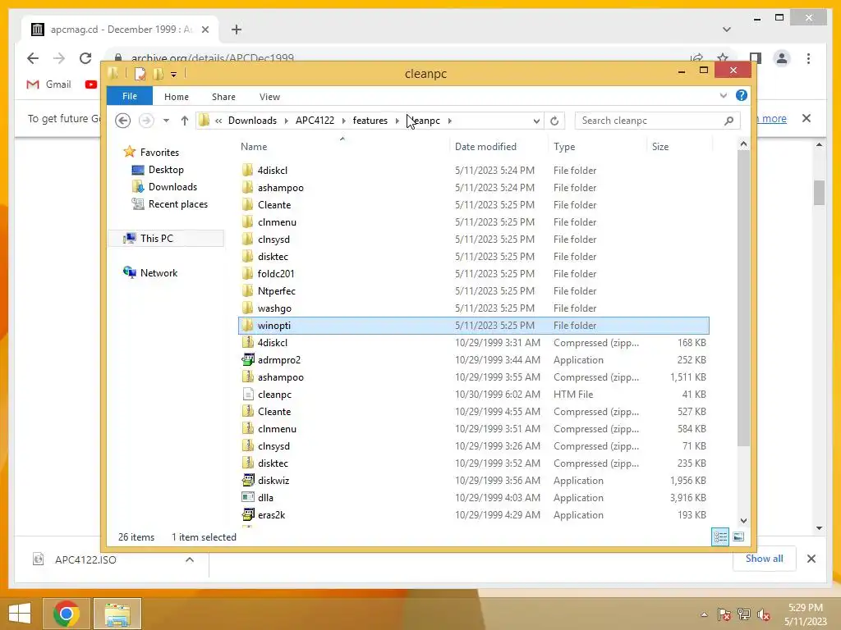Click features in the breadcrumb path

tap(370, 121)
